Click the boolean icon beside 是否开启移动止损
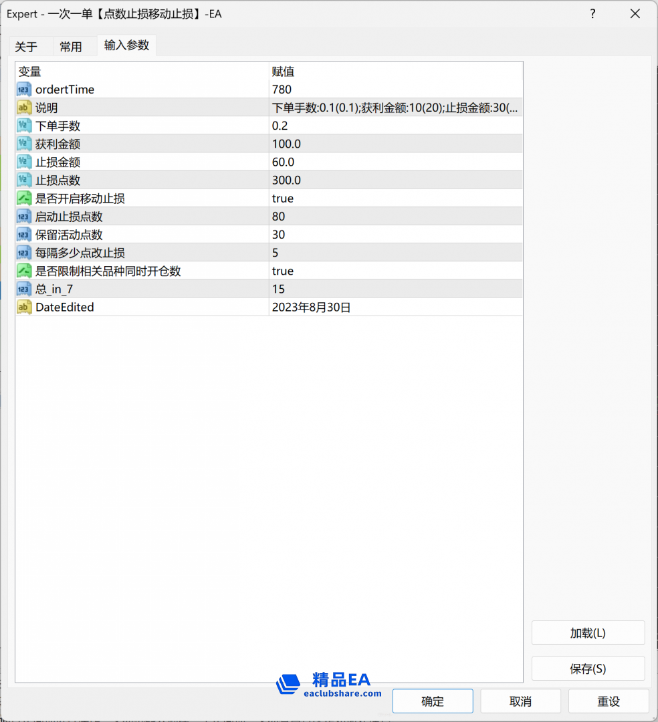This screenshot has height=722, width=658. click(x=24, y=199)
